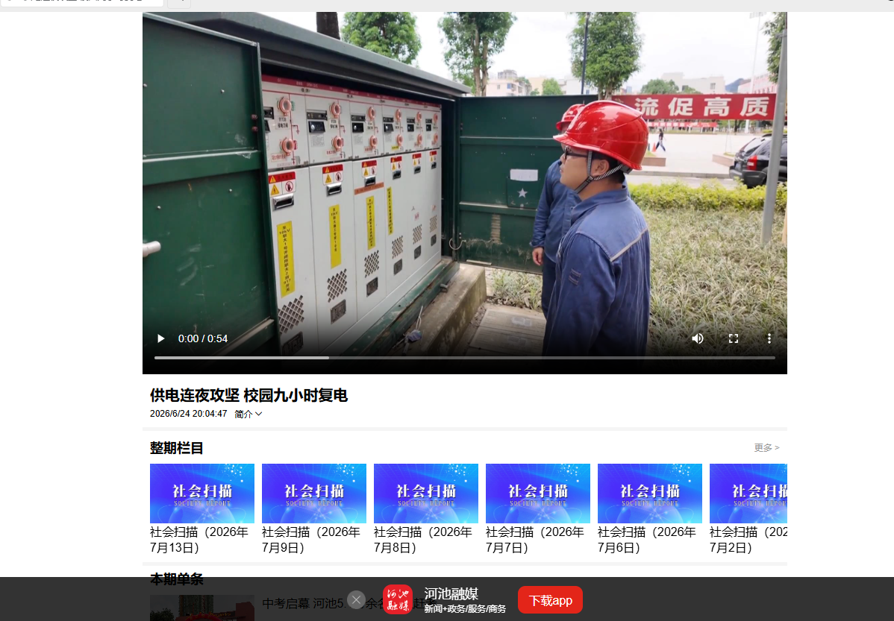Click the 整期栏目 section heading
Image resolution: width=894 pixels, height=621 pixels.
pos(177,448)
